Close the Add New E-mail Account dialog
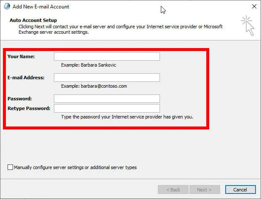 (254, 6)
